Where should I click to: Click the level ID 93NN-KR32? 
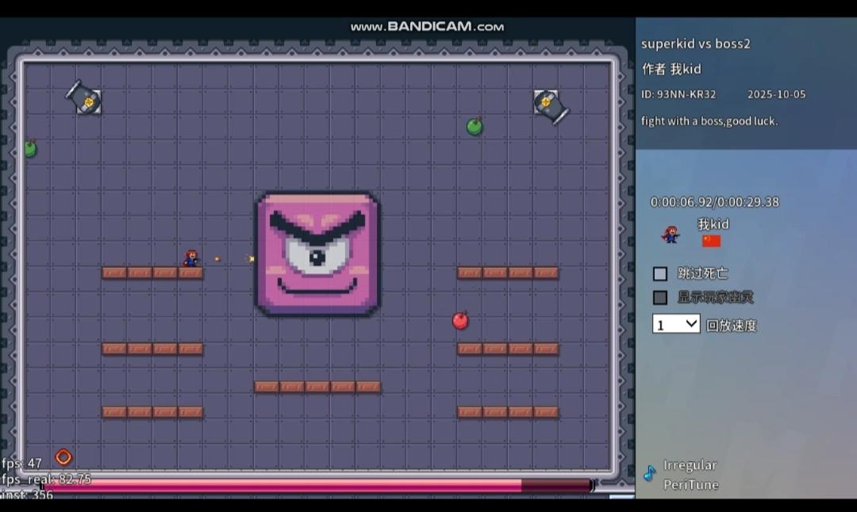[x=678, y=94]
